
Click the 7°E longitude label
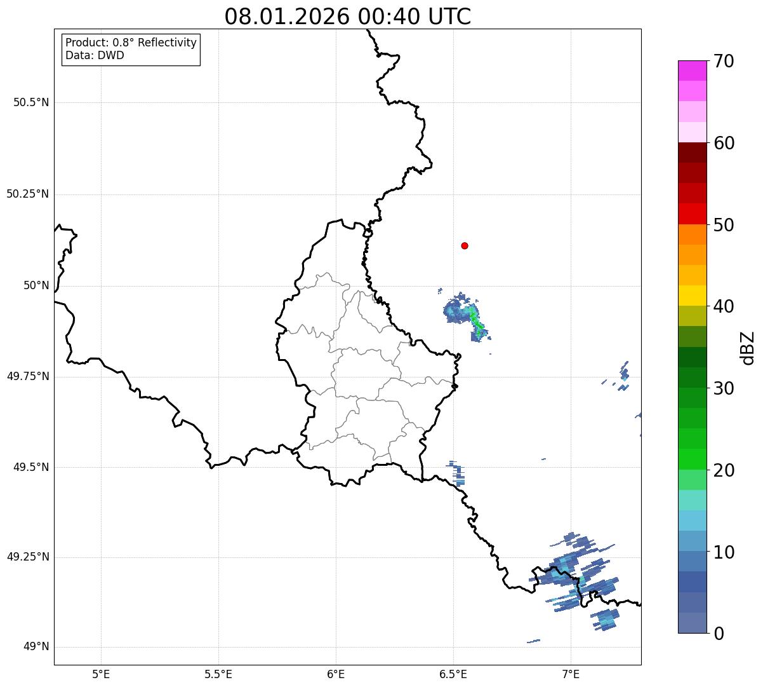[x=571, y=674]
